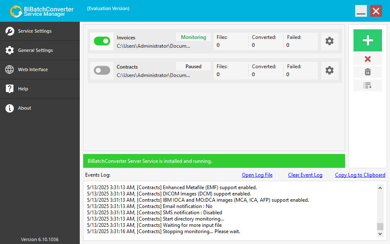Click the Service Settings wrench icon
This screenshot has height=244, width=390.
10,31
